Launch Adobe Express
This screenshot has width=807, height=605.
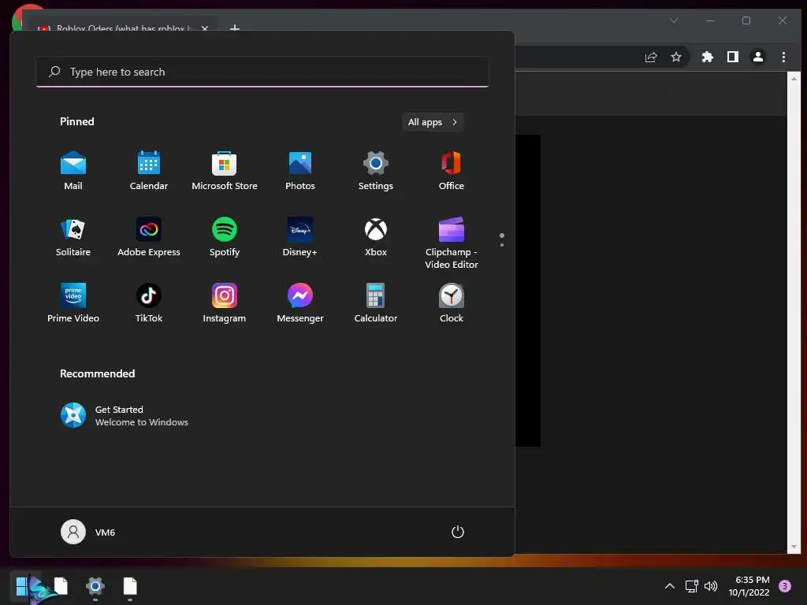pos(149,237)
